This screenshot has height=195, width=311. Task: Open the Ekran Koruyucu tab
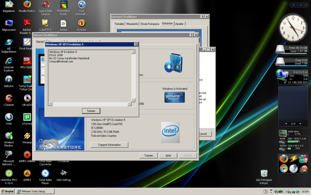(150, 24)
